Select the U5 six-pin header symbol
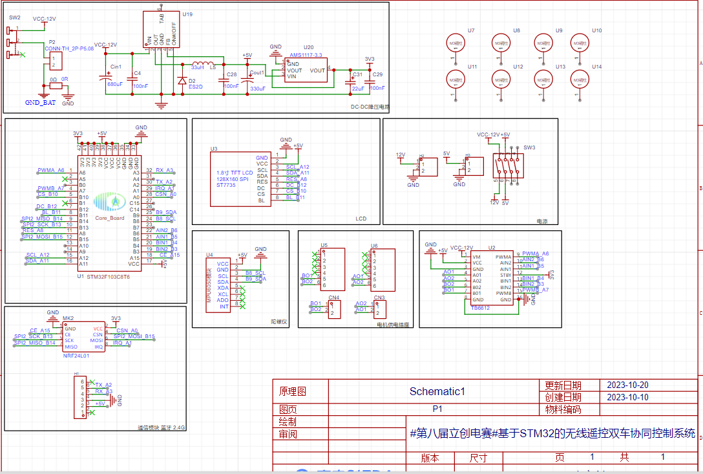 pyautogui.click(x=333, y=269)
